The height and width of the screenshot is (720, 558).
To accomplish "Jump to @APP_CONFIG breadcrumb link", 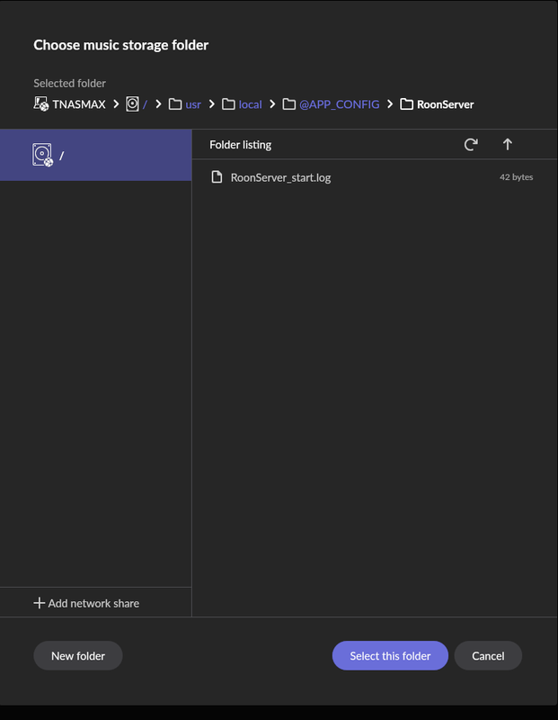I will (340, 104).
